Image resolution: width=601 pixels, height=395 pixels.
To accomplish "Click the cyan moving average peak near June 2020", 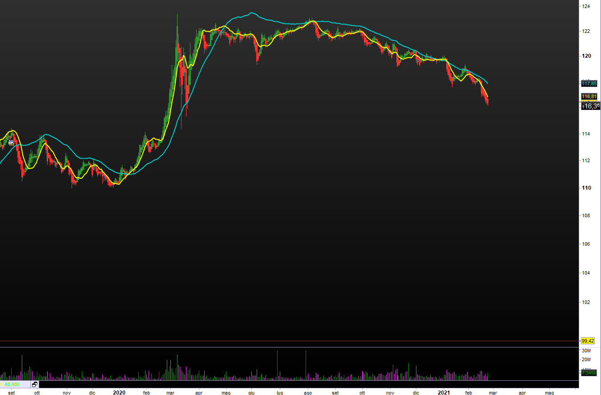I will (x=252, y=13).
